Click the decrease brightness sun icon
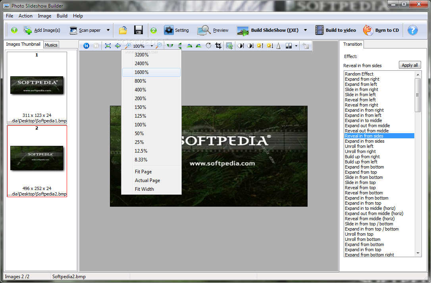 coord(269,46)
